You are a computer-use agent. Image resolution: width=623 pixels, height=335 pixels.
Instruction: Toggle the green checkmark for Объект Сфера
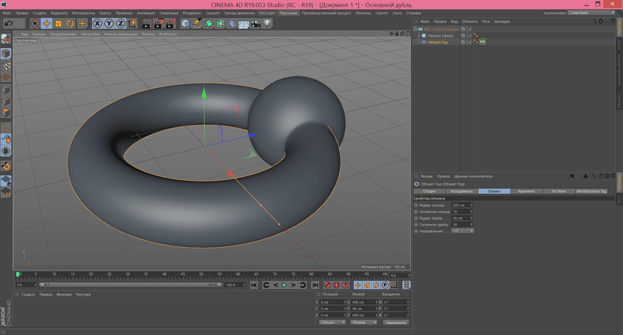click(x=470, y=35)
